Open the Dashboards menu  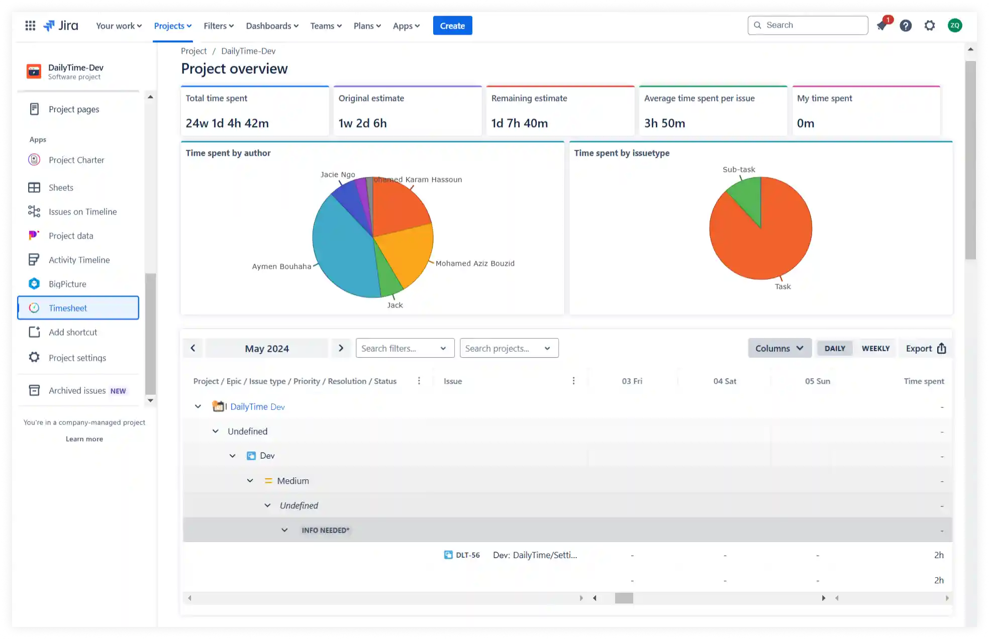[272, 26]
